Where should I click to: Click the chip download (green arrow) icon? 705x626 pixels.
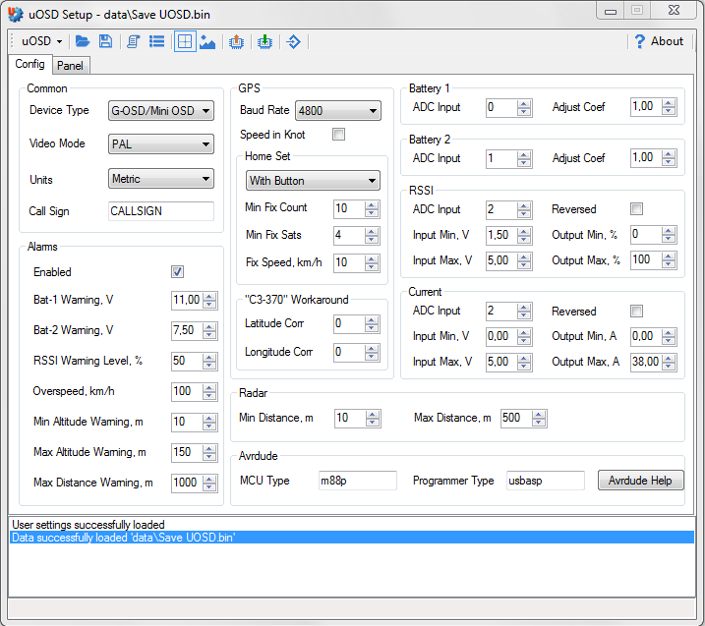264,41
